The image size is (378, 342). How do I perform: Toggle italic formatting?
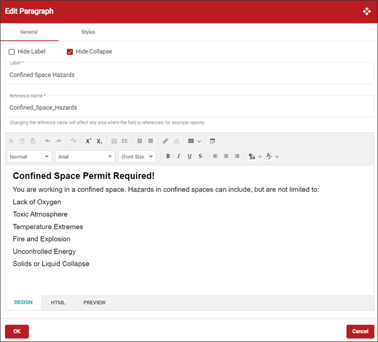click(179, 156)
